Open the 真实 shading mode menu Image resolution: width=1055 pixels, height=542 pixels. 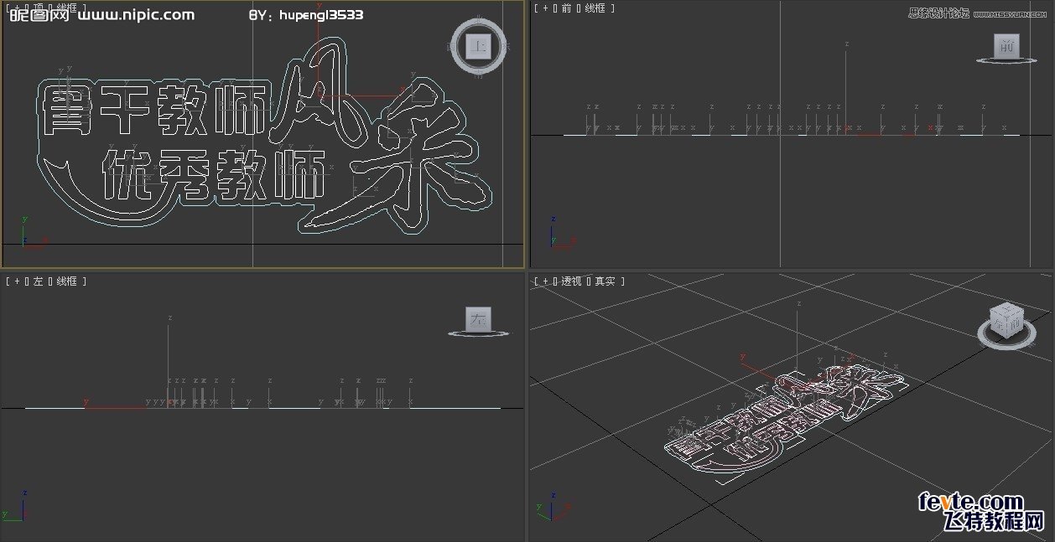pyautogui.click(x=605, y=281)
